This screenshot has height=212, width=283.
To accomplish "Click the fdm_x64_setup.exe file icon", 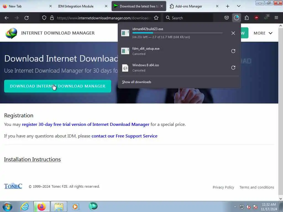I will point(125,51).
